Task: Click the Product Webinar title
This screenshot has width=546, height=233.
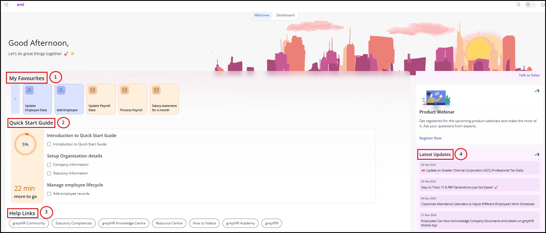Action: tap(437, 112)
